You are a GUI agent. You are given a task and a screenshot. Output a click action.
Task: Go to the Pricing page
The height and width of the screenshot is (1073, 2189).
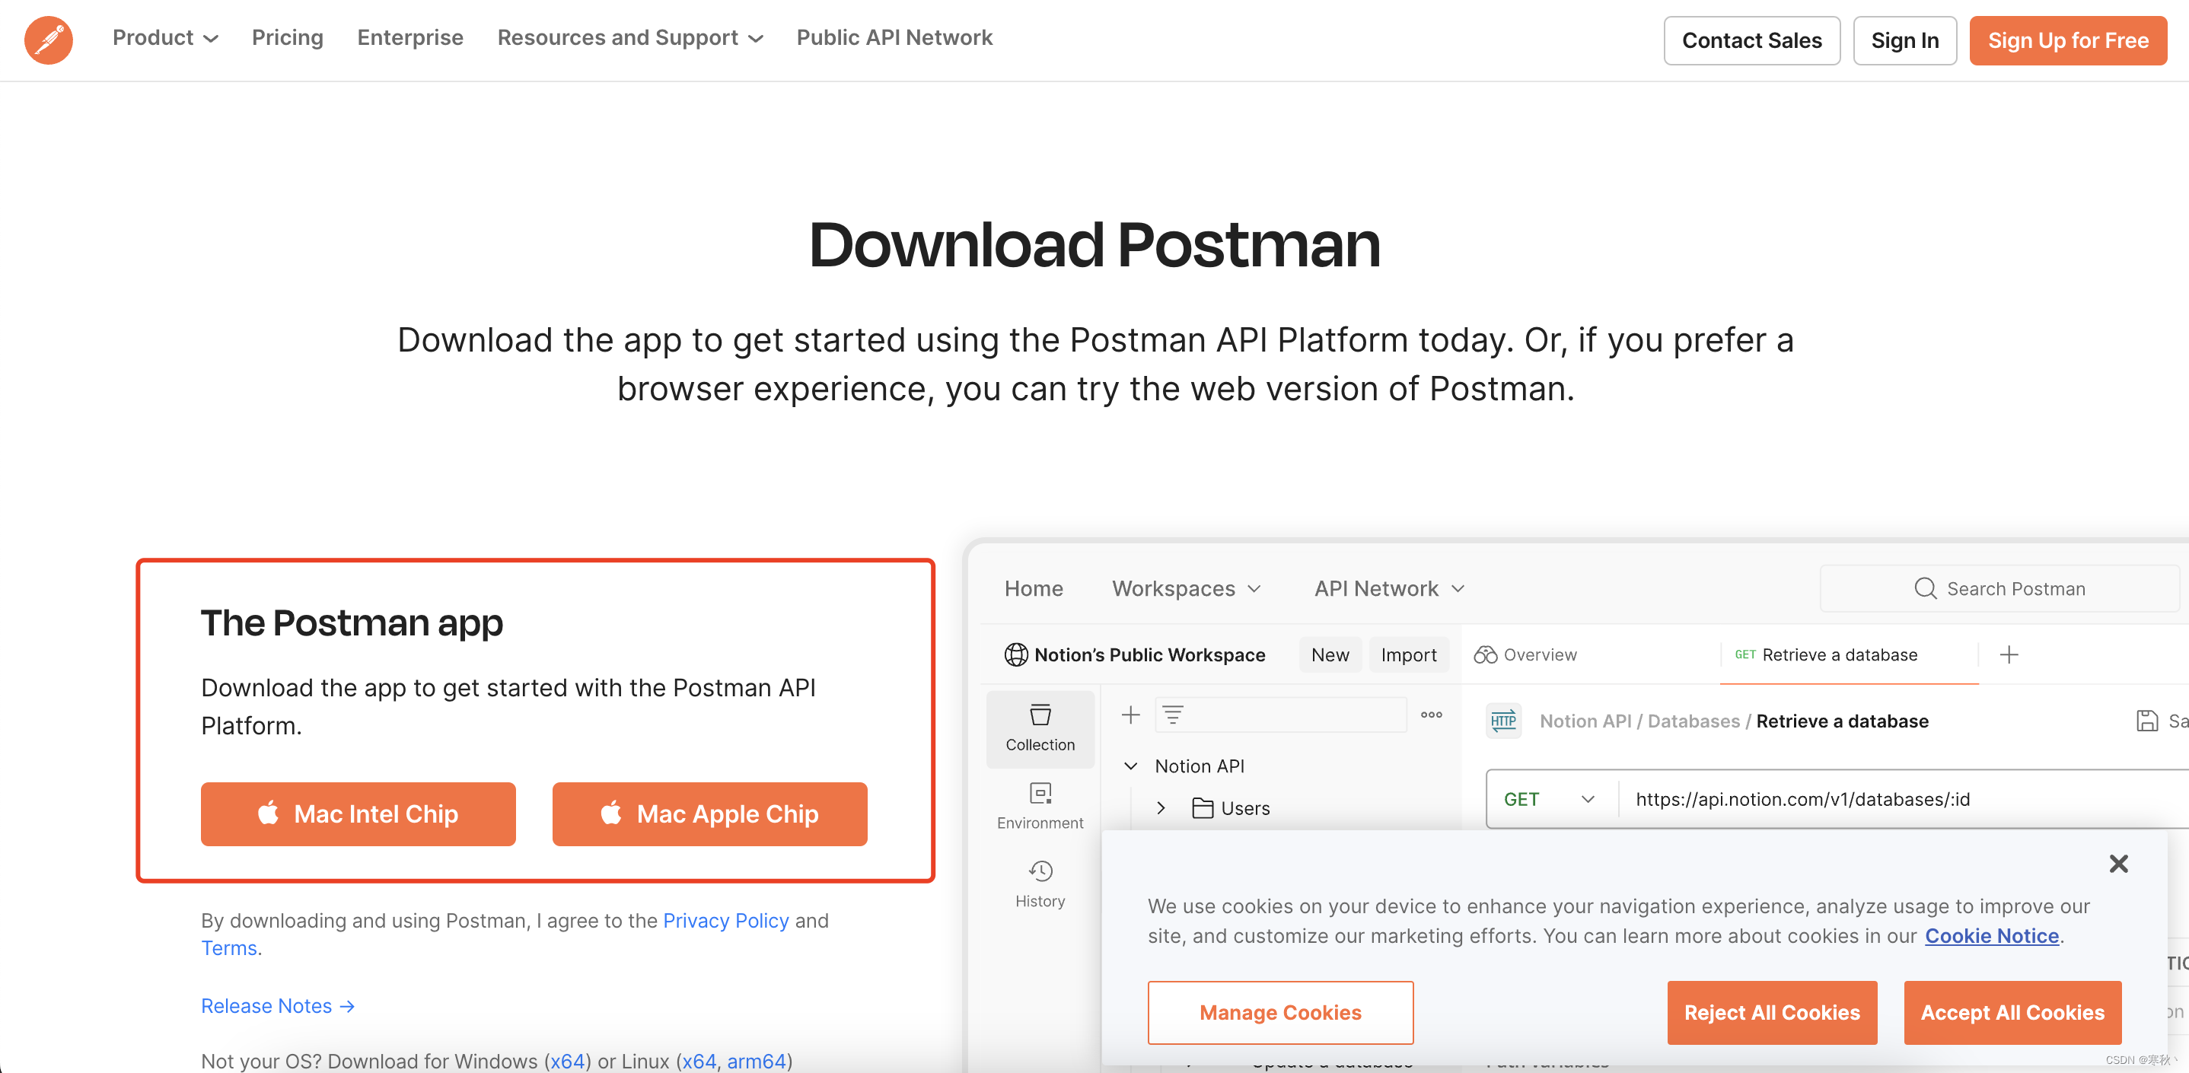[x=287, y=38]
